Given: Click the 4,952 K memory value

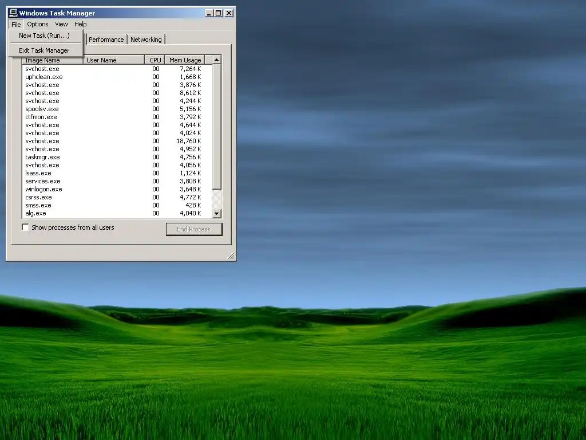Looking at the screenshot, I should pos(190,149).
